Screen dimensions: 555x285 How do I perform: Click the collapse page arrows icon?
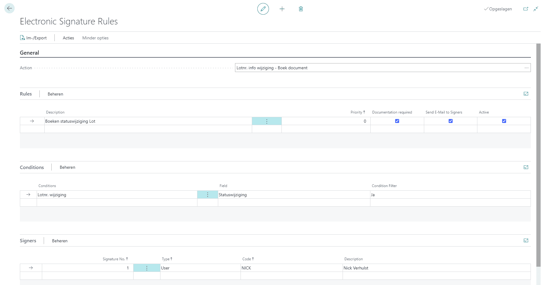pos(536,9)
